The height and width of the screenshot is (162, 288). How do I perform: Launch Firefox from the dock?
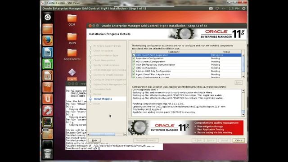(x=48, y=40)
